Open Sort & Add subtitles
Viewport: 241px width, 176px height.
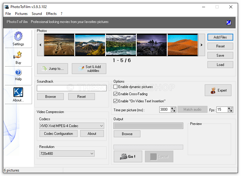tap(89, 69)
